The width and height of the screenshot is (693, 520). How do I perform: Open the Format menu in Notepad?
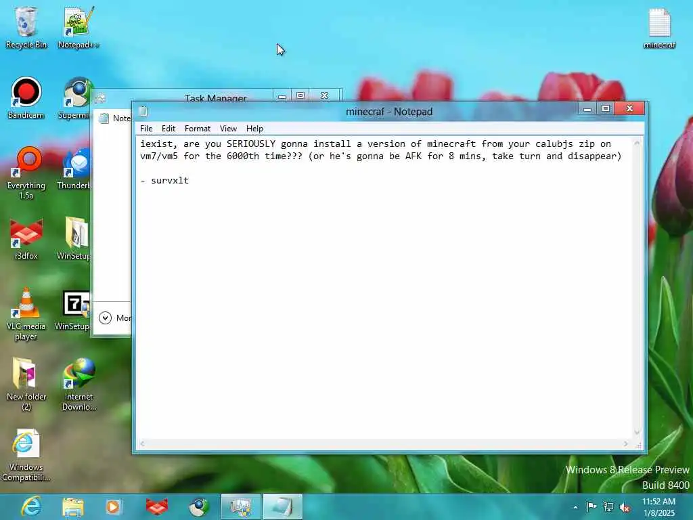198,129
